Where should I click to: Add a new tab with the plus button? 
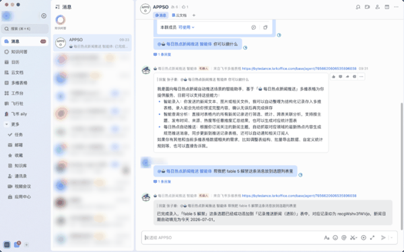(x=194, y=15)
